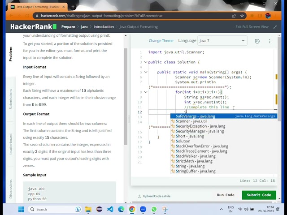Choose StackTraceElement suggestion
287x215 pixels.
224,151
